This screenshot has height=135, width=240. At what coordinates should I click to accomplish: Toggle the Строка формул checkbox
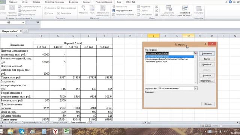pyautogui.click(x=67, y=8)
